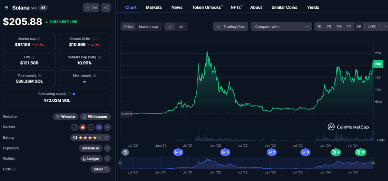Screen dimensions: 388x181
Task: Open the Token Unlocks tab
Action: coord(207,8)
